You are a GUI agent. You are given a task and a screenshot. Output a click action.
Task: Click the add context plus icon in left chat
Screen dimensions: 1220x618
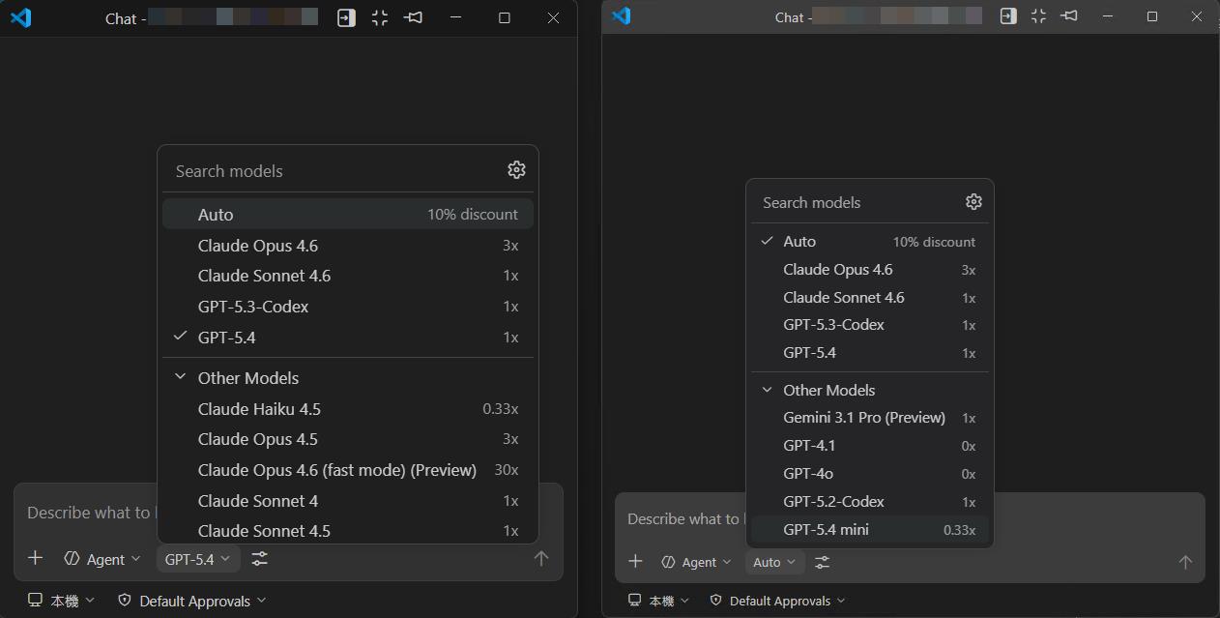pyautogui.click(x=36, y=558)
